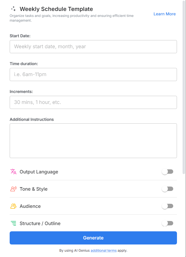
Task: Click the additional terms link
Action: [103, 250]
